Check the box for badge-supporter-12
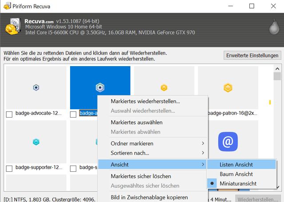284x202 pixels. (9, 169)
